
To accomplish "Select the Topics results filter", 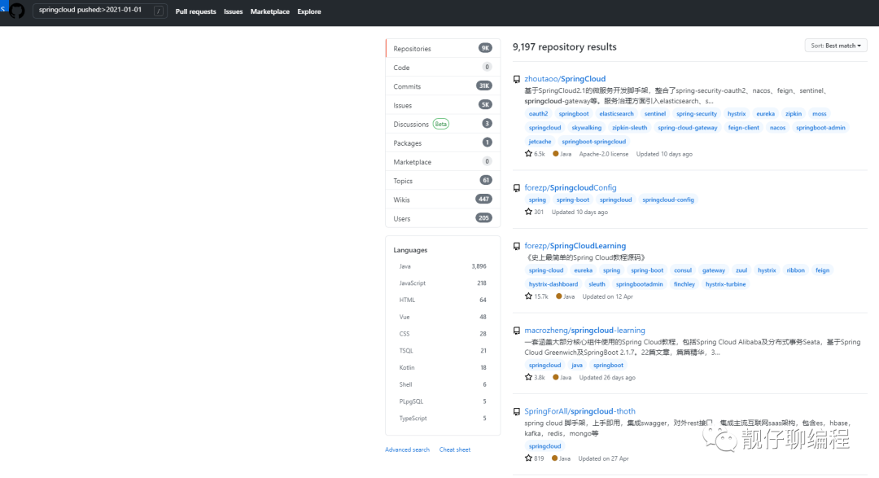I will click(x=442, y=181).
